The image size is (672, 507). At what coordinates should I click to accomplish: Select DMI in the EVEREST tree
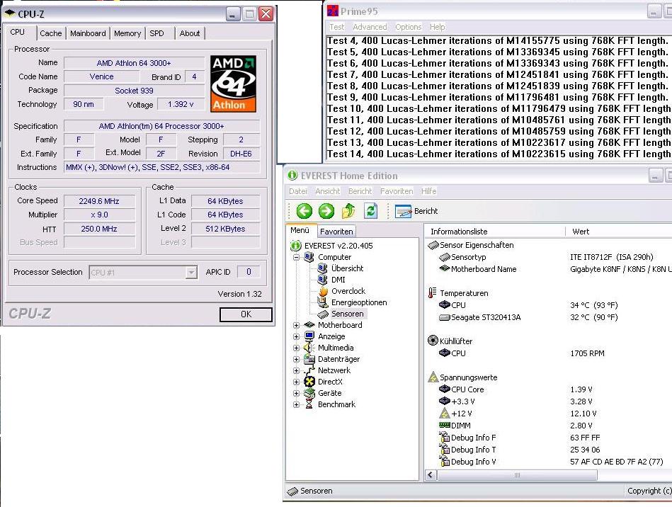(338, 280)
